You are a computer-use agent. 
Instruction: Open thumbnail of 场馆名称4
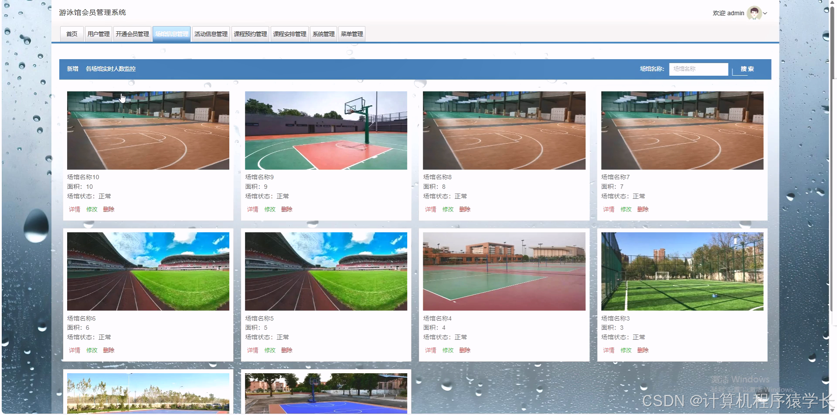point(504,271)
